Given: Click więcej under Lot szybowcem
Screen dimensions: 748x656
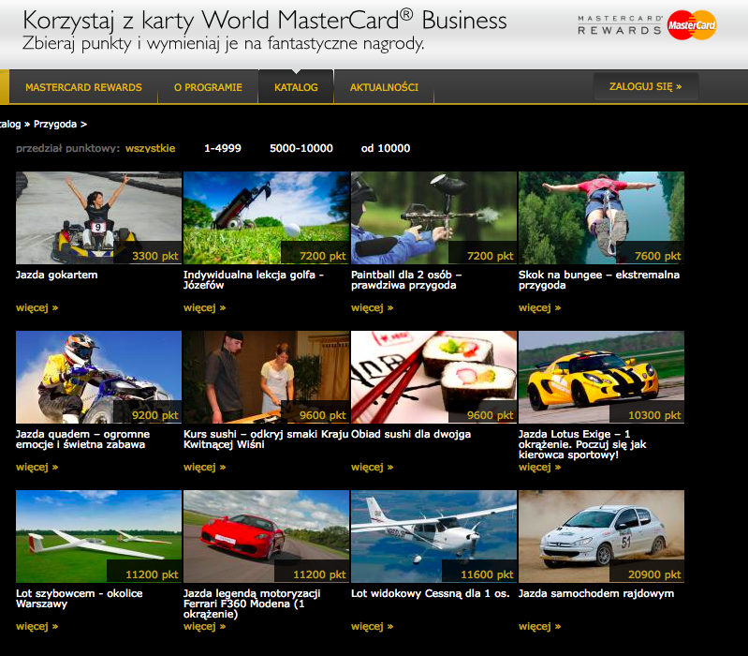Looking at the screenshot, I should click(x=37, y=626).
